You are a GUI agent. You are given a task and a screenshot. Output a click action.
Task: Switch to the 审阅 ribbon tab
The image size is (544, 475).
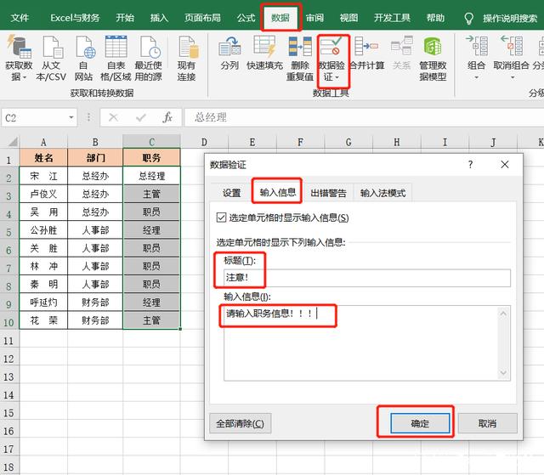point(314,18)
